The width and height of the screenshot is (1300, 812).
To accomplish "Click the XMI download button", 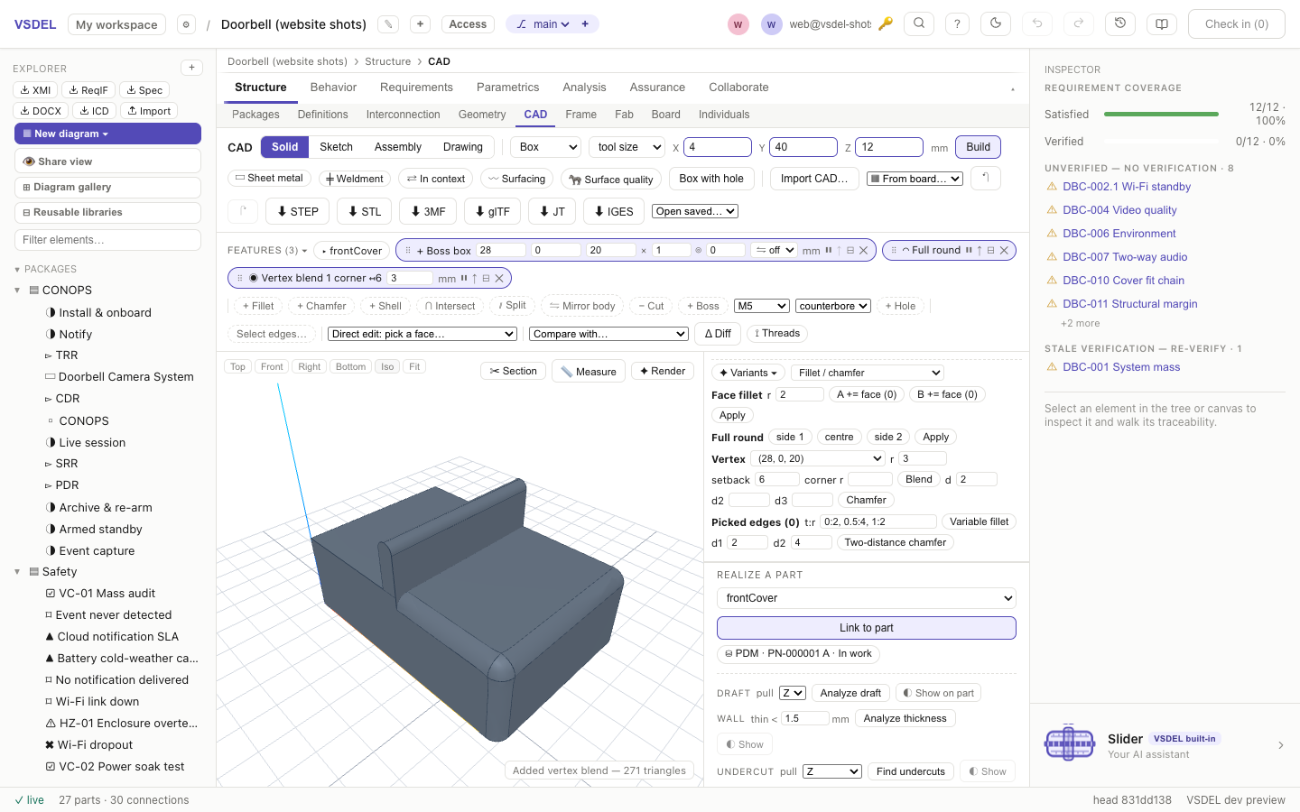I will 36,90.
